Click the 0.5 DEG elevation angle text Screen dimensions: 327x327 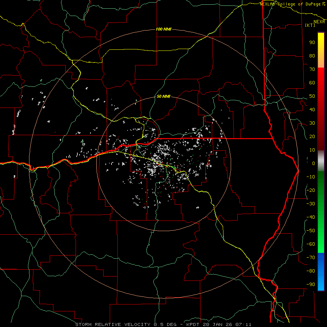click(x=165, y=324)
